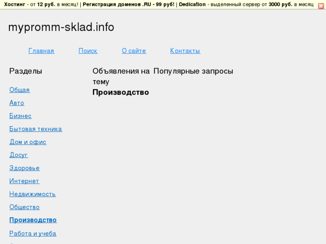Screen dimensions: 326x244
Task: Open Бытовая техника category
Action: click(x=35, y=129)
